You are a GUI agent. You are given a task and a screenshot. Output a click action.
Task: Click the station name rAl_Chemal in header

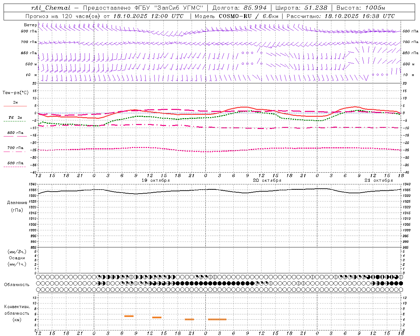click(51, 8)
